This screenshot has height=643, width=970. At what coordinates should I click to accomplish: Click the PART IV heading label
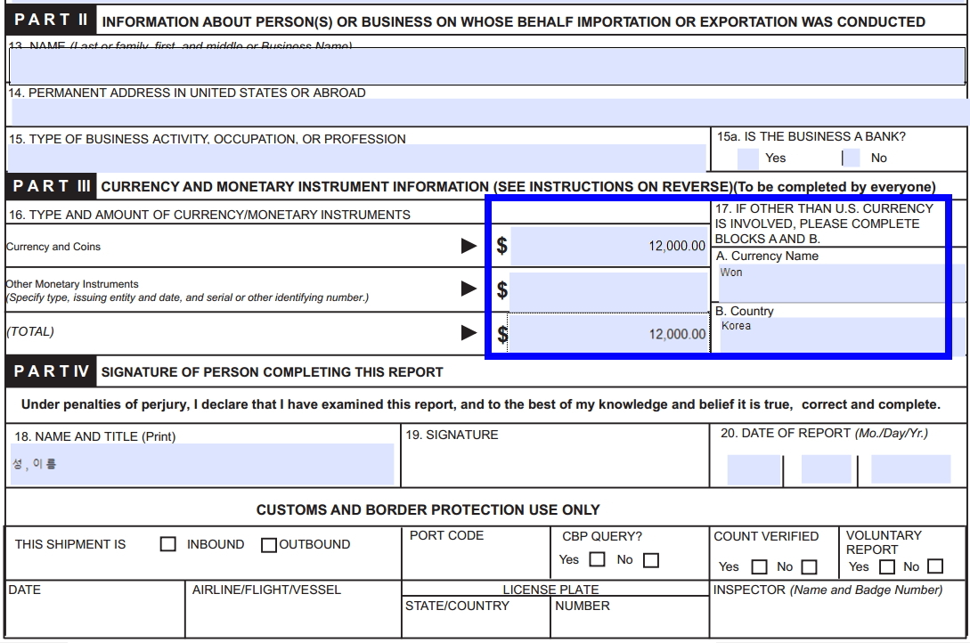[52, 371]
